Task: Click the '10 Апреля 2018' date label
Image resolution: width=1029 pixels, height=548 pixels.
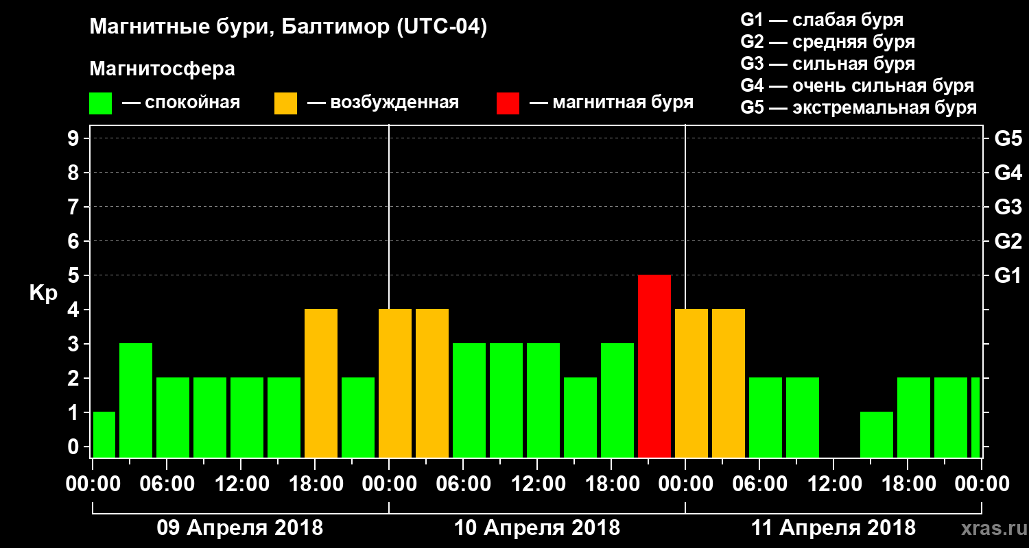Action: (x=537, y=528)
